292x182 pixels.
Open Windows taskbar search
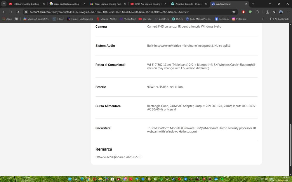point(76,179)
